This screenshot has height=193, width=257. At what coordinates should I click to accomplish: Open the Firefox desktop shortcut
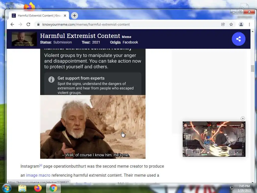point(30,6)
